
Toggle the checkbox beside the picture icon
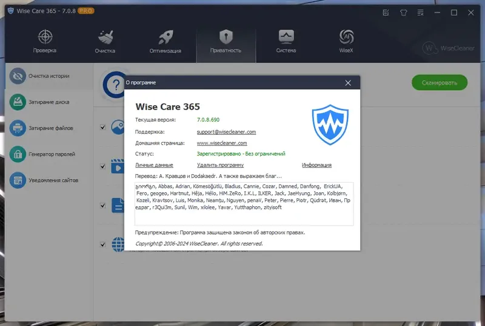pyautogui.click(x=102, y=127)
